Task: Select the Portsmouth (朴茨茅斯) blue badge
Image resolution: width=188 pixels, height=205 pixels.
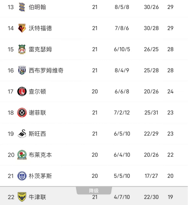Action: [x=22, y=176]
